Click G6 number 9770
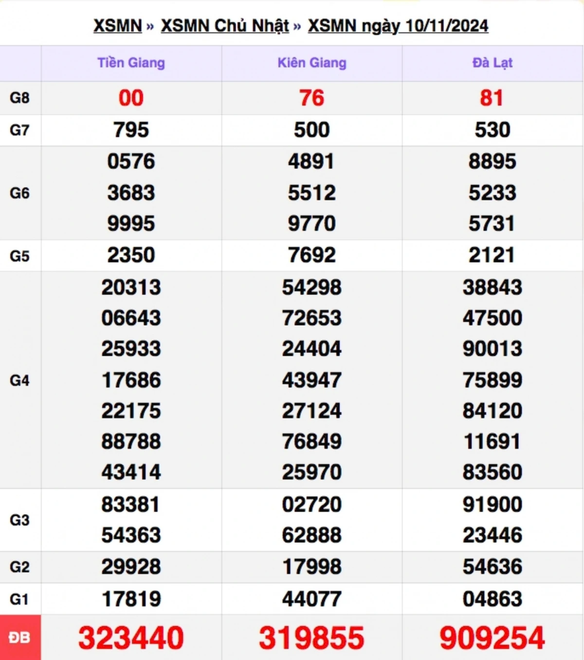584x660 pixels. click(312, 223)
